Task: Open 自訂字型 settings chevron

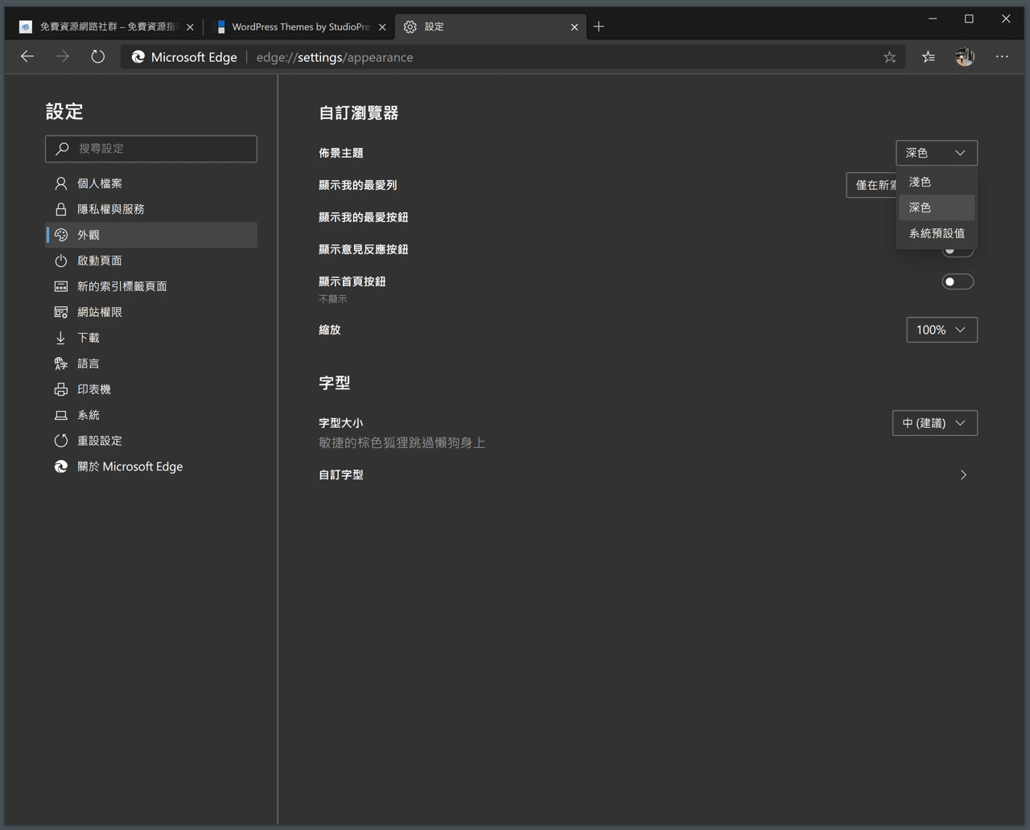Action: (x=963, y=475)
